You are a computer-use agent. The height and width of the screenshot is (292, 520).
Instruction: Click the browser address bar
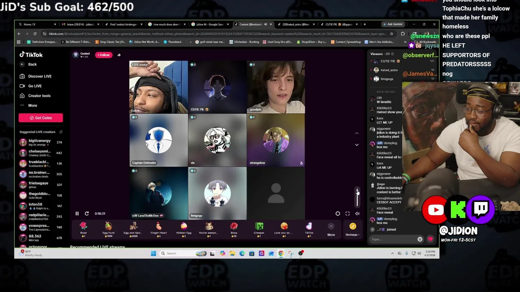pos(218,34)
